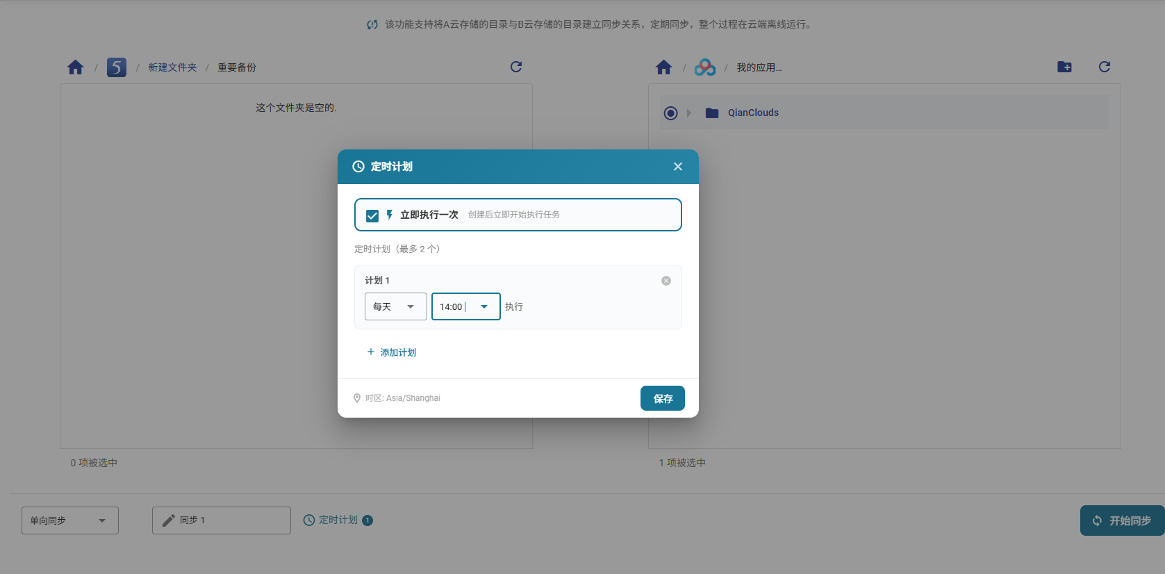The image size is (1165, 574).
Task: Select the QianClouds radio button
Action: pyautogui.click(x=670, y=113)
